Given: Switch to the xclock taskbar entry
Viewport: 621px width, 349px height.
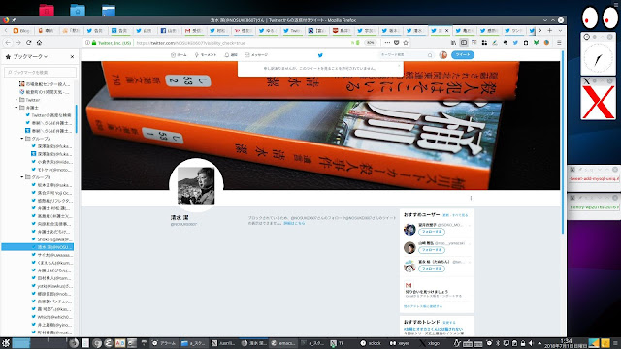Looking at the screenshot, I should pos(371,343).
